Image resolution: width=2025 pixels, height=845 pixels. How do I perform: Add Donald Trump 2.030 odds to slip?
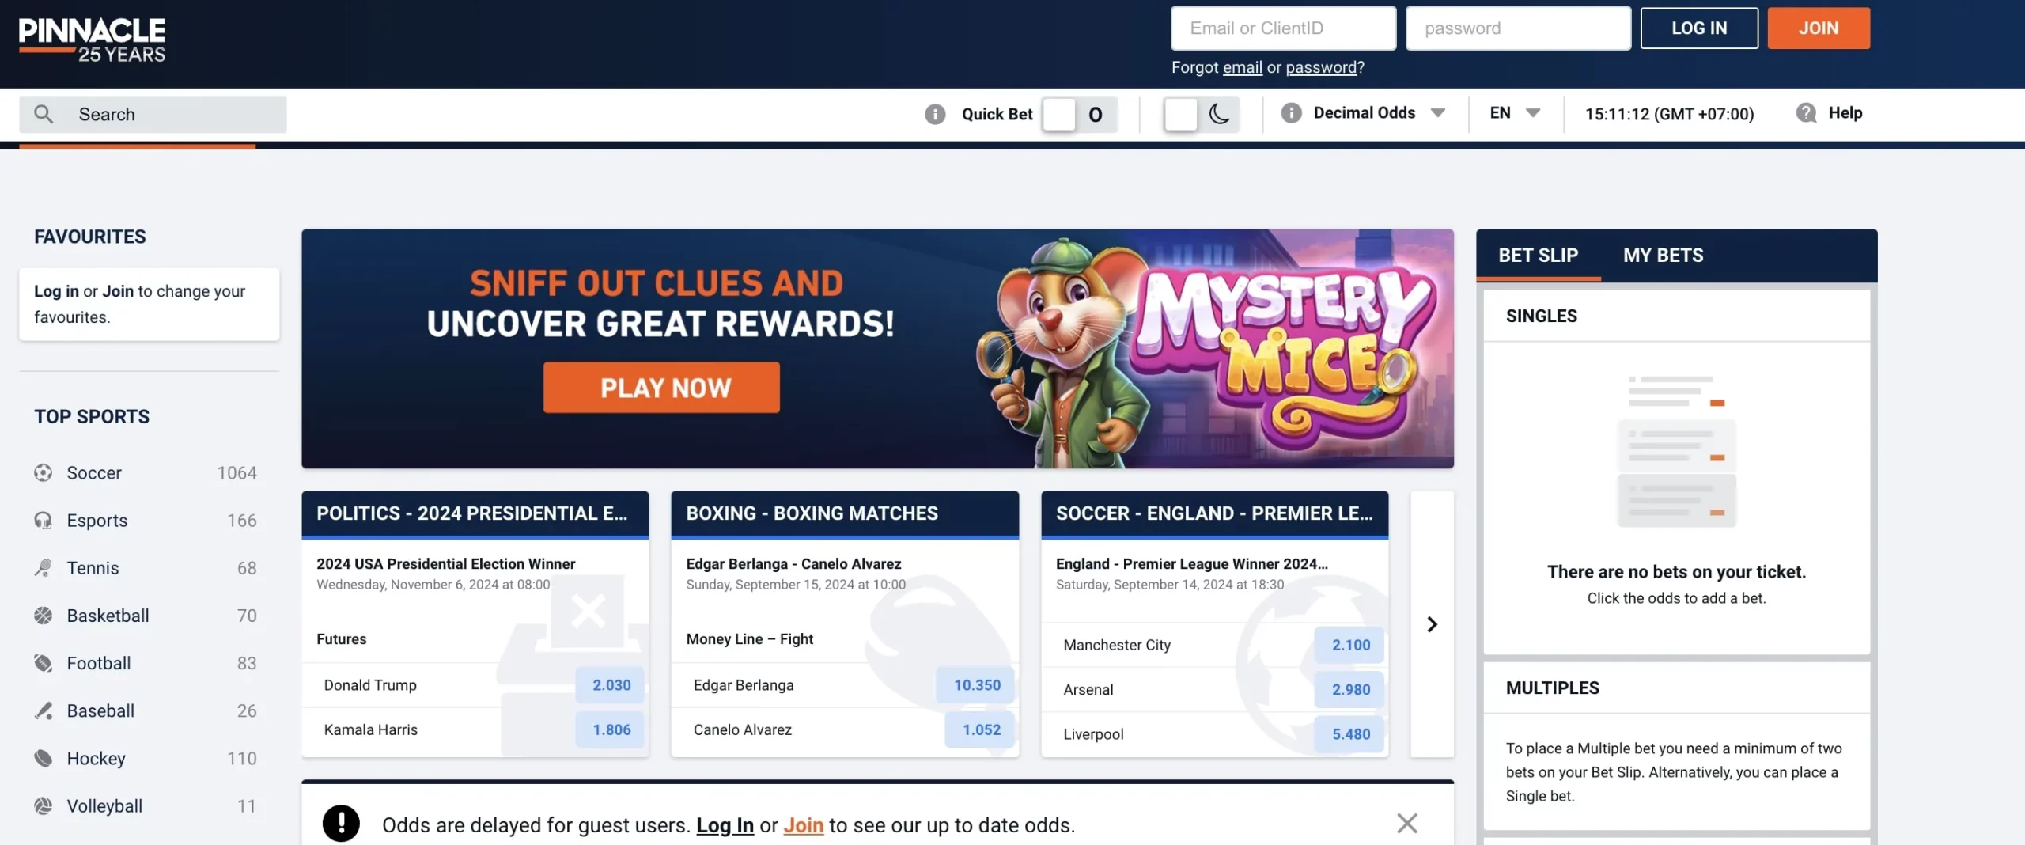point(611,685)
